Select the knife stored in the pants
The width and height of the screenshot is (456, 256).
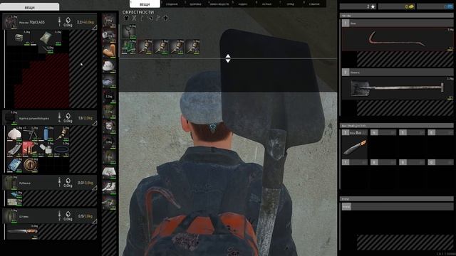pyautogui.click(x=22, y=231)
